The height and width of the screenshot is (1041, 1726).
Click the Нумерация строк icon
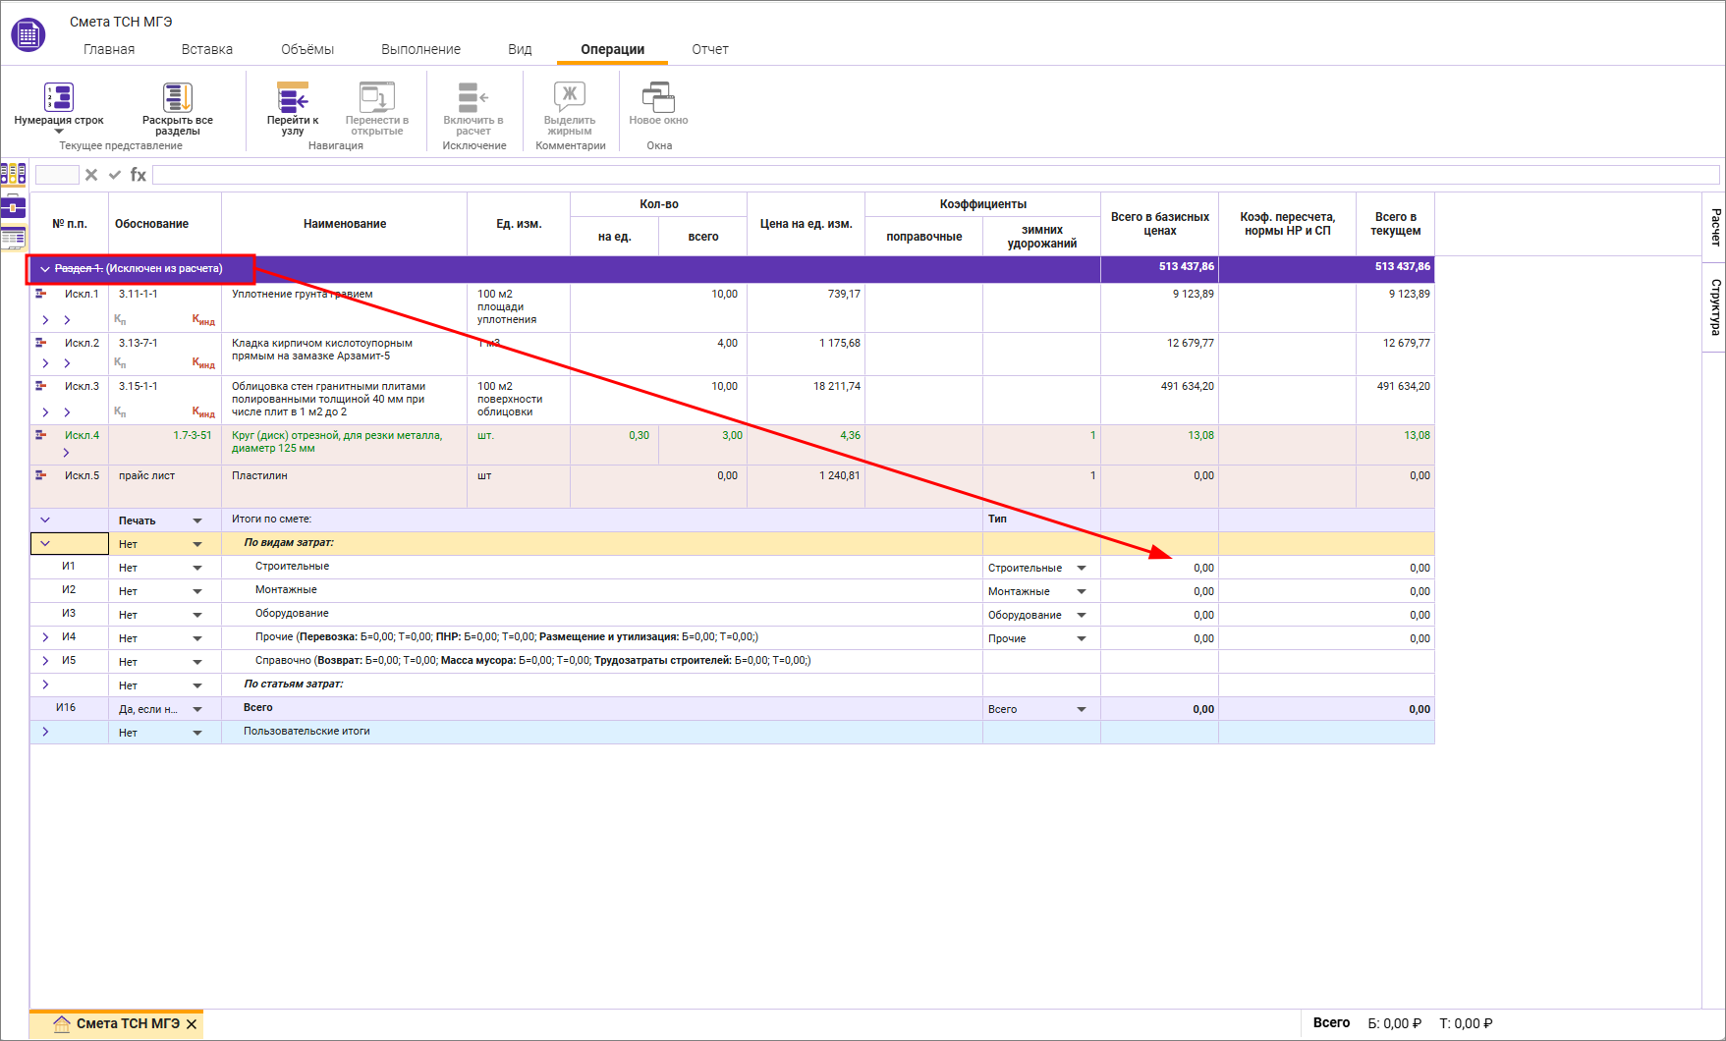pos(59,98)
